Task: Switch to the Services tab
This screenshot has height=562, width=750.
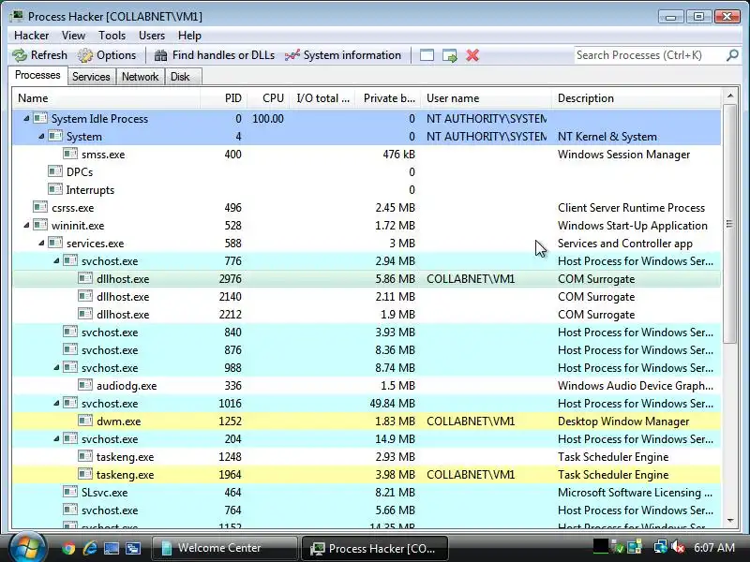Action: 91,77
